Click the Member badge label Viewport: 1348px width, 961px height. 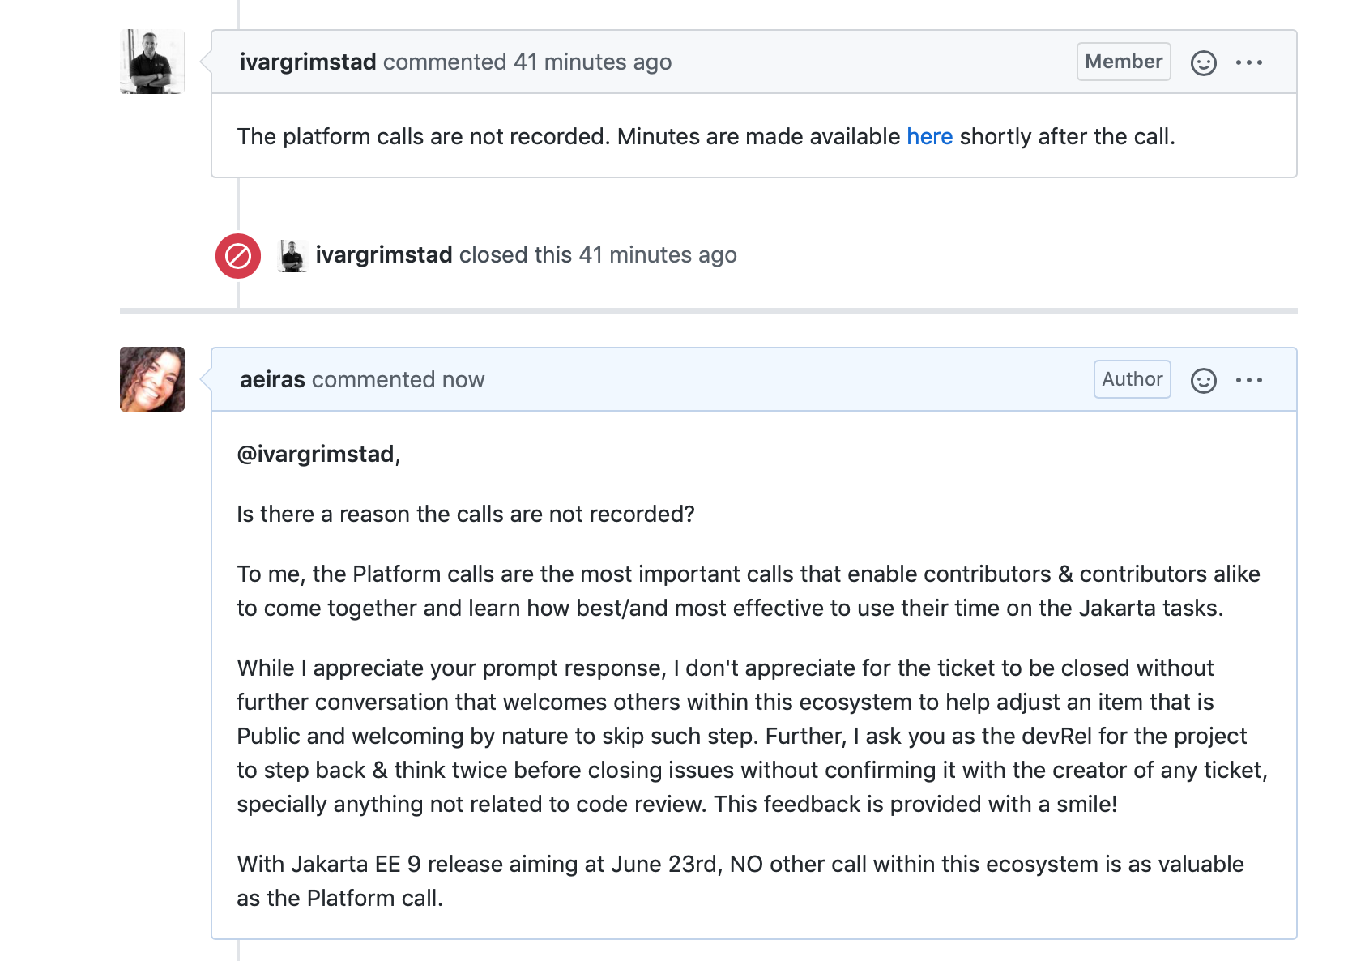pyautogui.click(x=1123, y=62)
